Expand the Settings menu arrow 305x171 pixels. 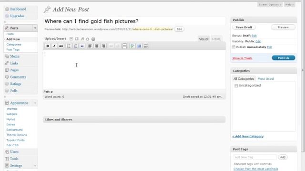35,166
